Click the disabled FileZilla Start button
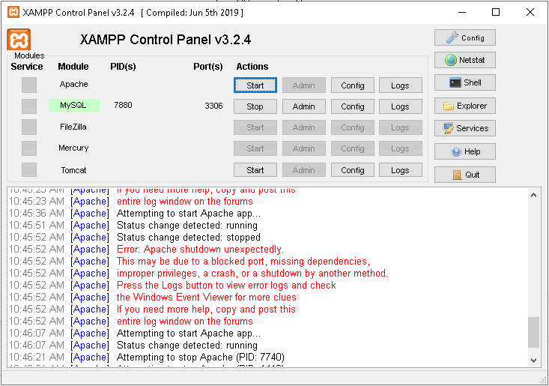 [x=255, y=127]
